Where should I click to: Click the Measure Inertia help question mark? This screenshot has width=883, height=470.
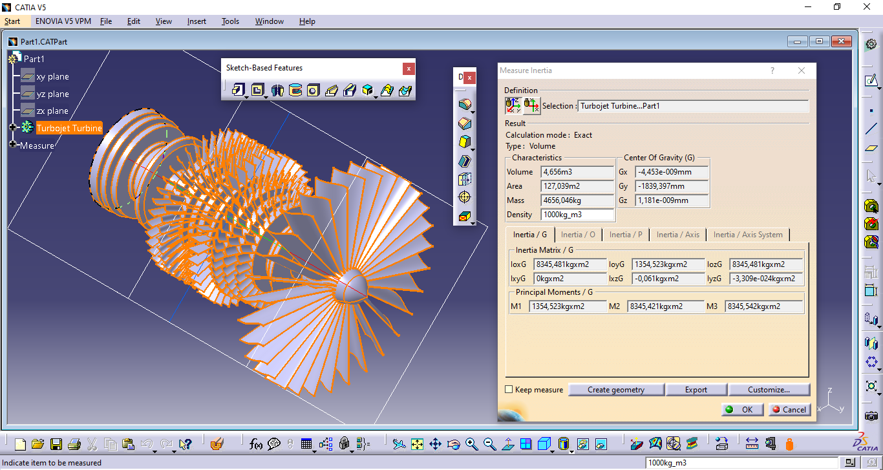point(772,70)
